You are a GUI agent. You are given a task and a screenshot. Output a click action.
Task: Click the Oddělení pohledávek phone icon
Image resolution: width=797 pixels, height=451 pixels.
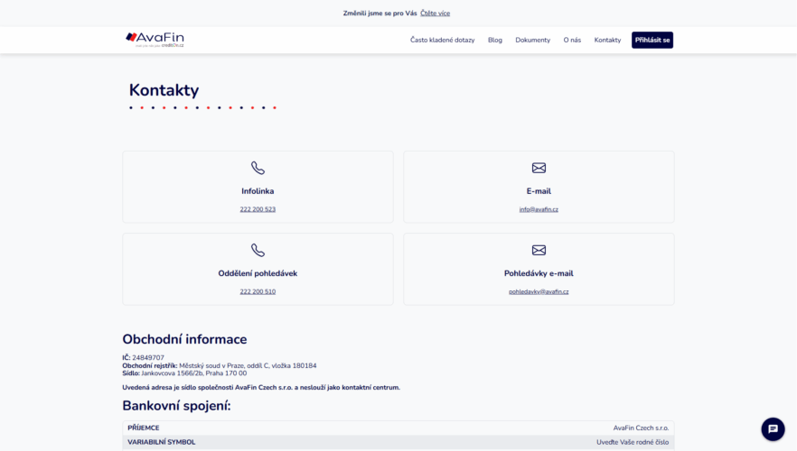click(x=258, y=250)
